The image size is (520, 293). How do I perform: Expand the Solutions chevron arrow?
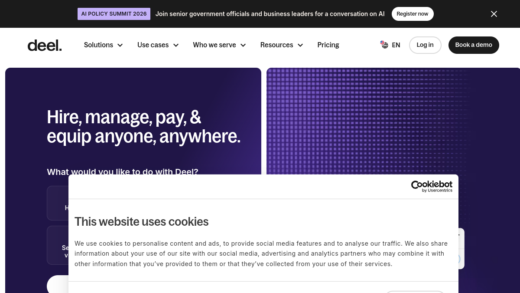point(120,45)
